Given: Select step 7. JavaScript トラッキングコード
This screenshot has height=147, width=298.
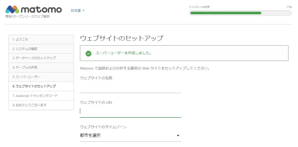Looking at the screenshot, I should point(41,95).
